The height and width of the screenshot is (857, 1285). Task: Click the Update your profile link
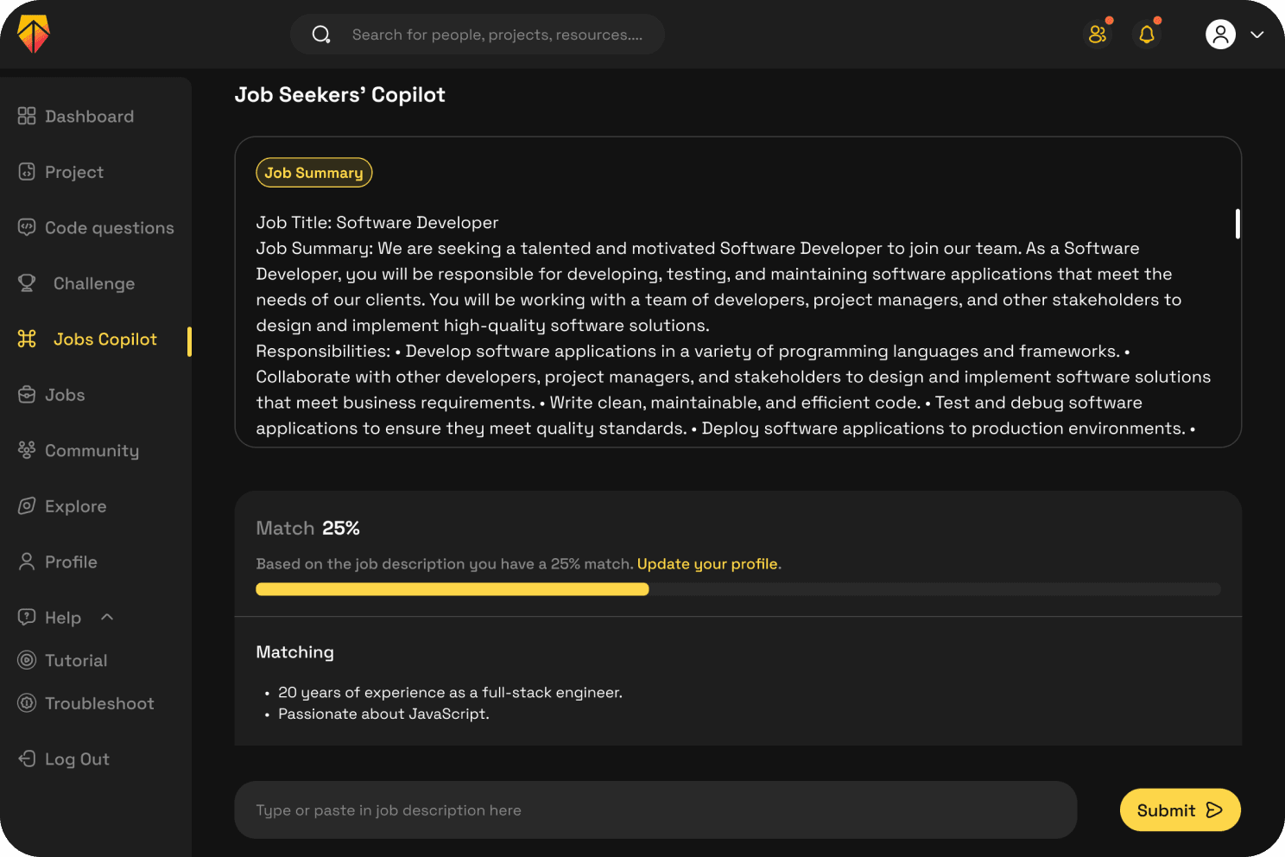(x=708, y=563)
